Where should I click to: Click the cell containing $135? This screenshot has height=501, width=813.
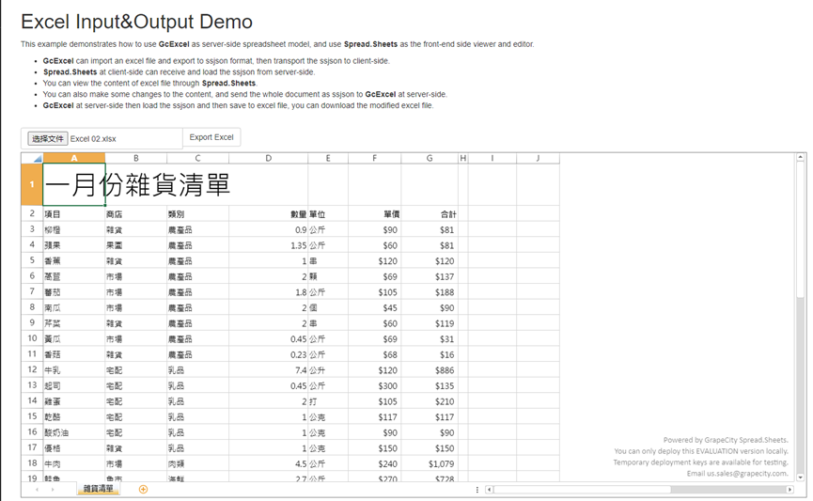tap(430, 385)
